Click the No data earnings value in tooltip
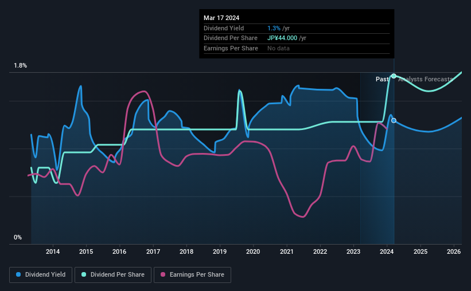Screen dimensions: 471x291 click(278, 48)
